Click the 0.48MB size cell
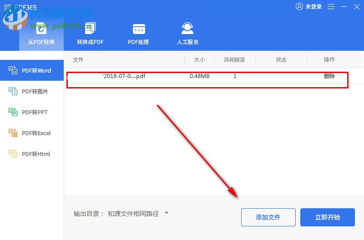The width and height of the screenshot is (364, 240). (x=200, y=76)
